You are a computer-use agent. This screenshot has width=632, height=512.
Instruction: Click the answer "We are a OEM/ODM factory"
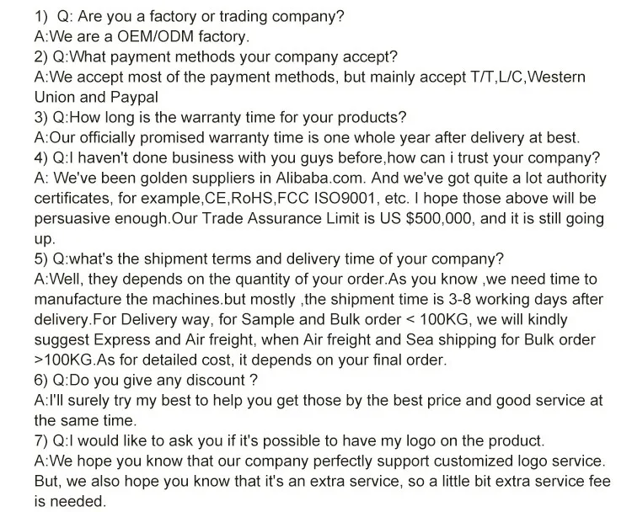142,37
